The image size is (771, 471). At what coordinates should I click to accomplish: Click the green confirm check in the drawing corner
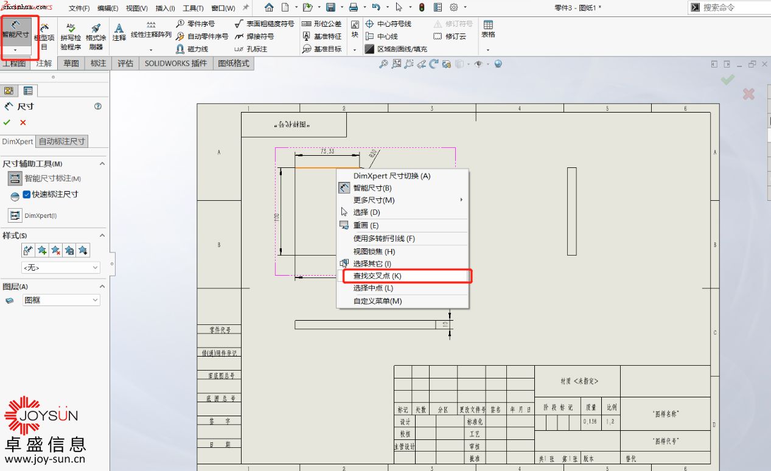tap(728, 79)
